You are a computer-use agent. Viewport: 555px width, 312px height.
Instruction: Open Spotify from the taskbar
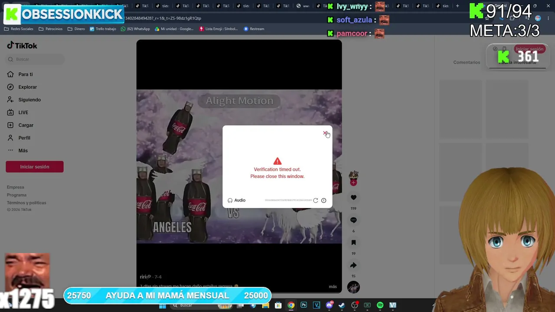(x=380, y=305)
